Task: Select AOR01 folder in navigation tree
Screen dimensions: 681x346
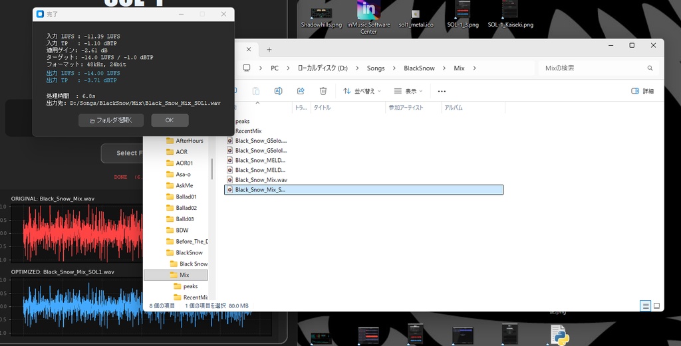Action: [x=180, y=163]
